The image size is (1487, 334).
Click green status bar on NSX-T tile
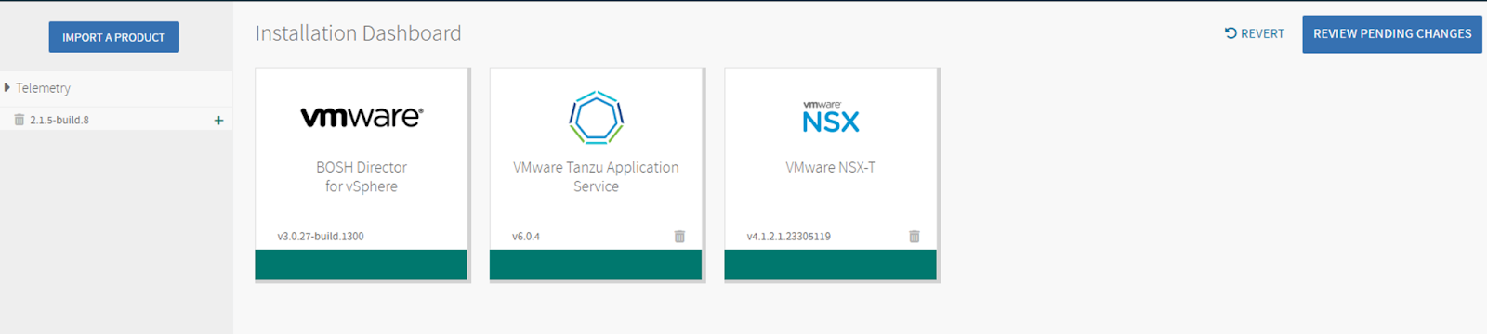pos(831,264)
